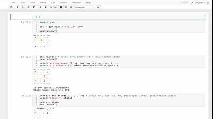Select the In [1] cell prompt
This screenshot has height=119, width=213.
[x=26, y=22]
